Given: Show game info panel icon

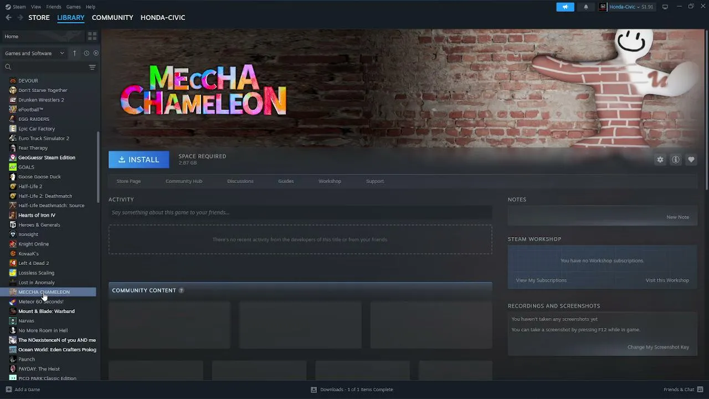Looking at the screenshot, I should 676,160.
